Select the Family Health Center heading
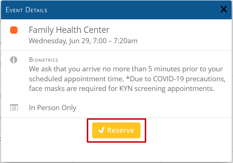 click(x=69, y=30)
